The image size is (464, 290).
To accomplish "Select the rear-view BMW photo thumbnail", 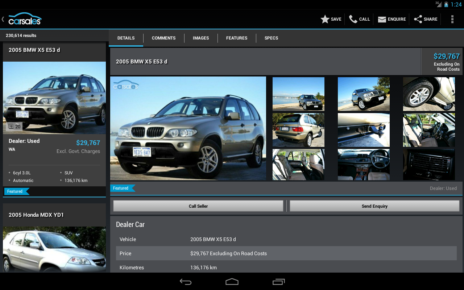I will 298,130.
